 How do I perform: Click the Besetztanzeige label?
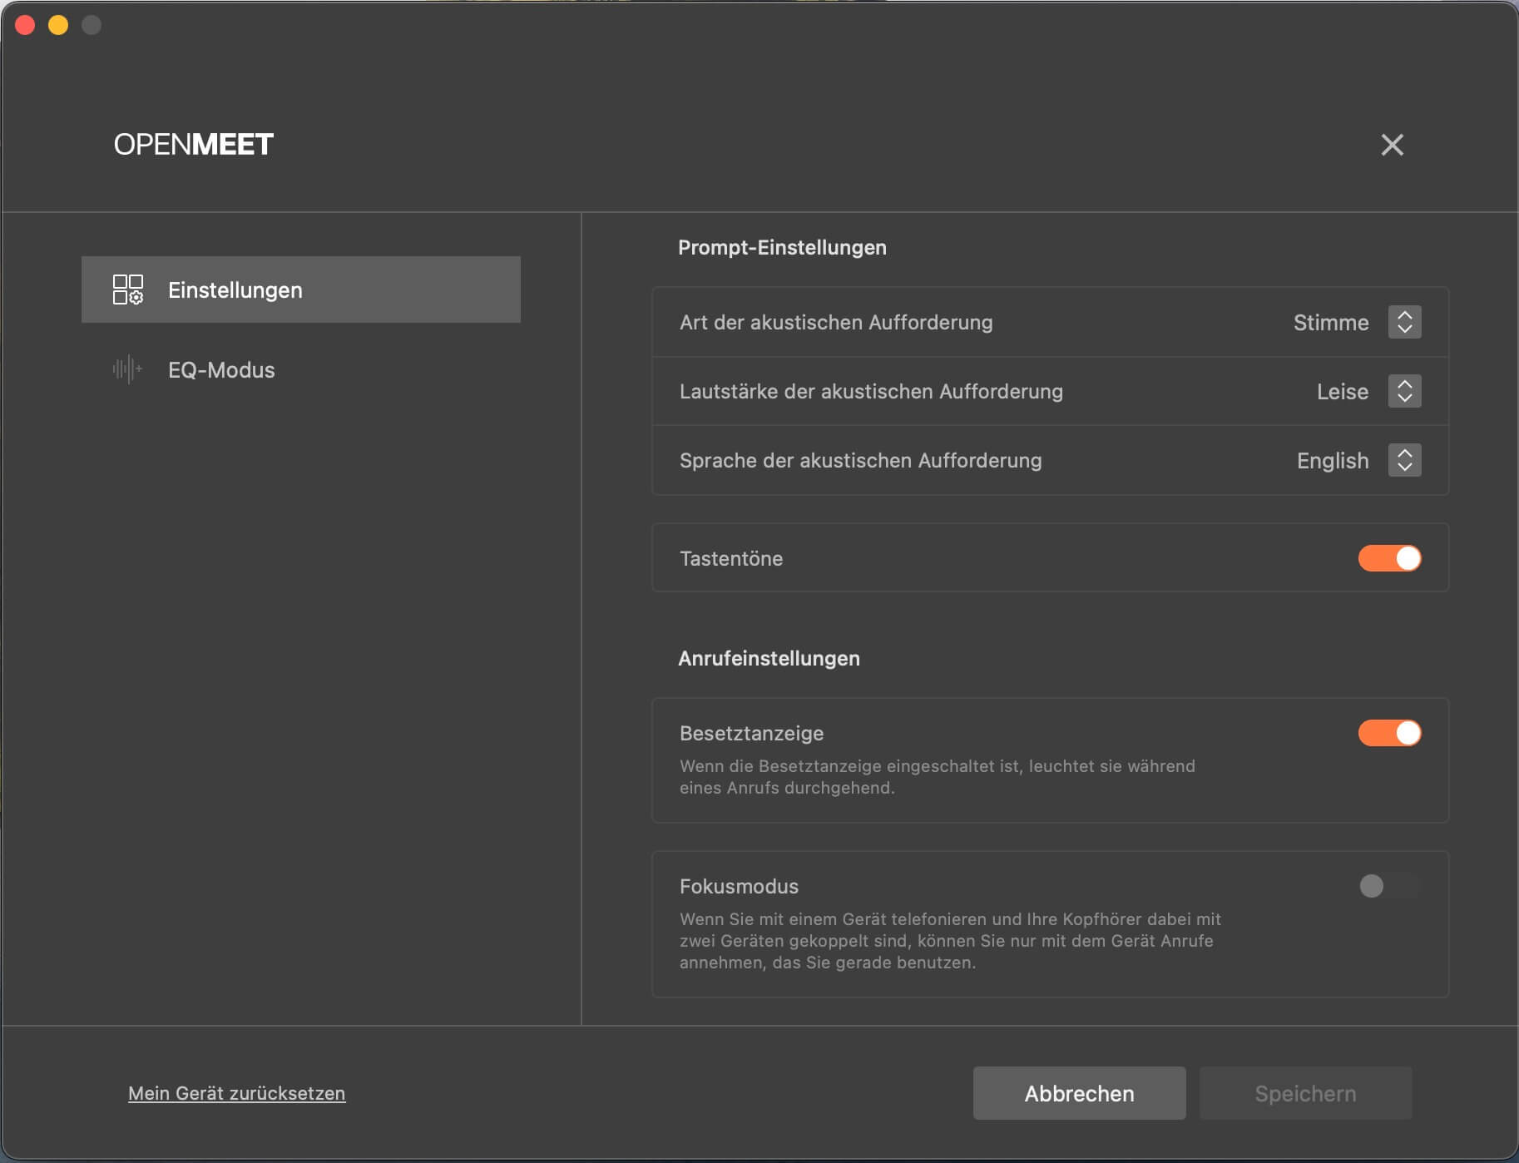coord(751,733)
